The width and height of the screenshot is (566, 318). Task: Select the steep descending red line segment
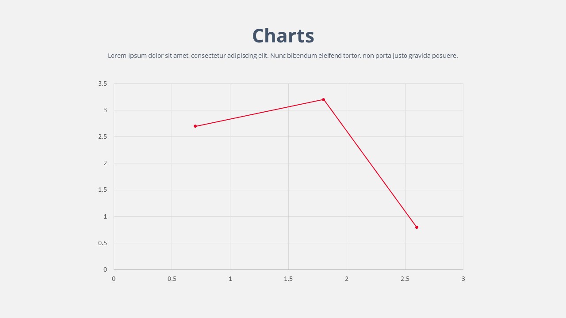pyautogui.click(x=370, y=163)
